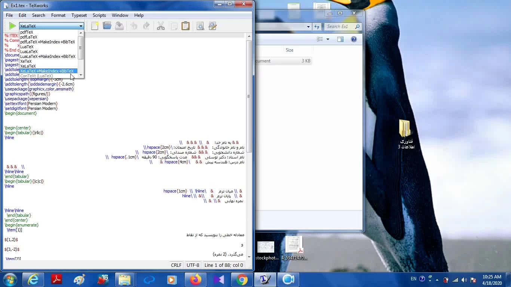Click the UTF-8 encoding status button
511x287 pixels.
click(193, 265)
